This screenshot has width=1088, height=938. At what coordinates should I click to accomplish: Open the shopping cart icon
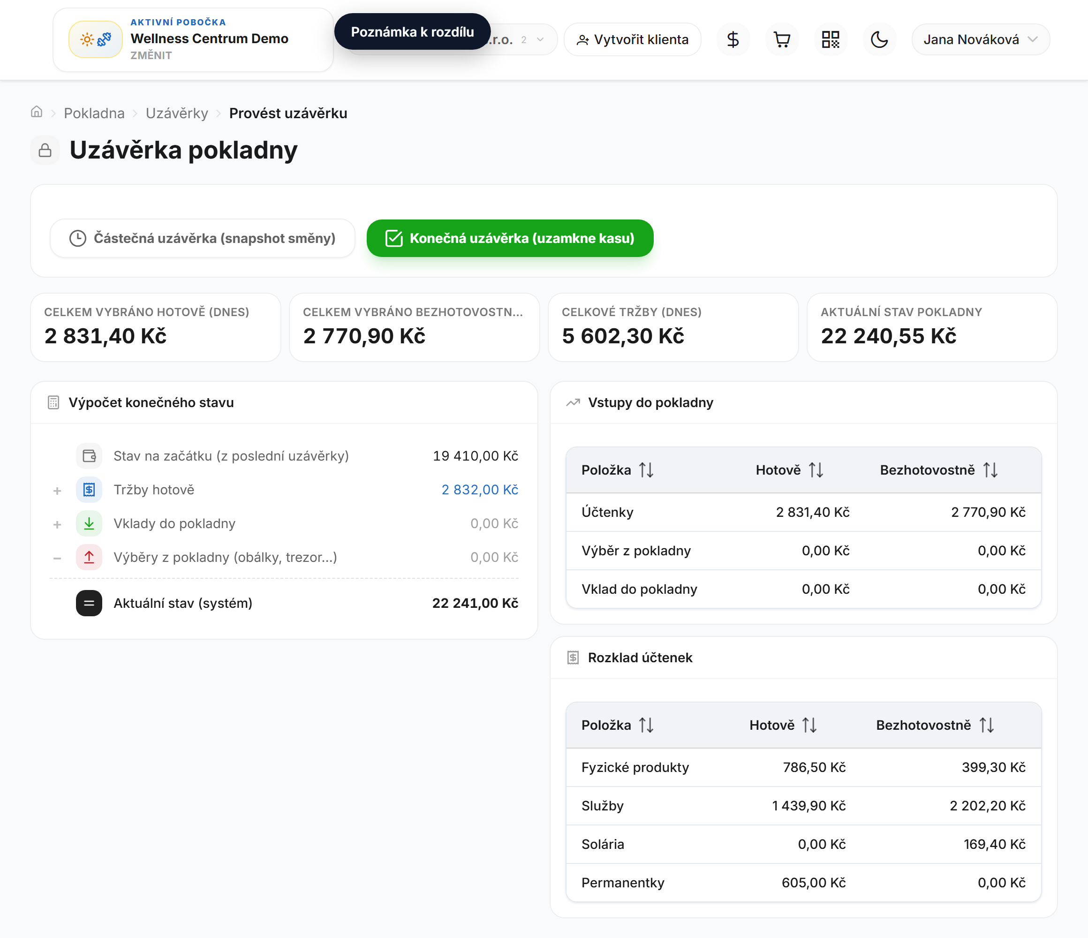(x=782, y=39)
